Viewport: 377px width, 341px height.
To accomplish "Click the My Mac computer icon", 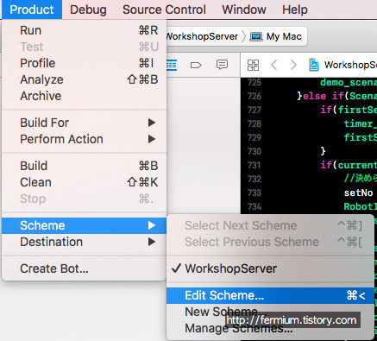I will pos(256,36).
